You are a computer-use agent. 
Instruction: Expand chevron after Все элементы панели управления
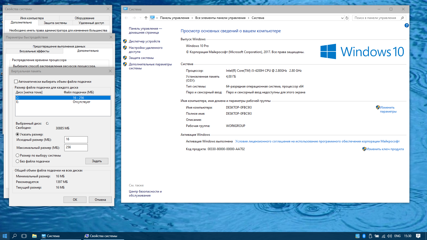pyautogui.click(x=248, y=18)
